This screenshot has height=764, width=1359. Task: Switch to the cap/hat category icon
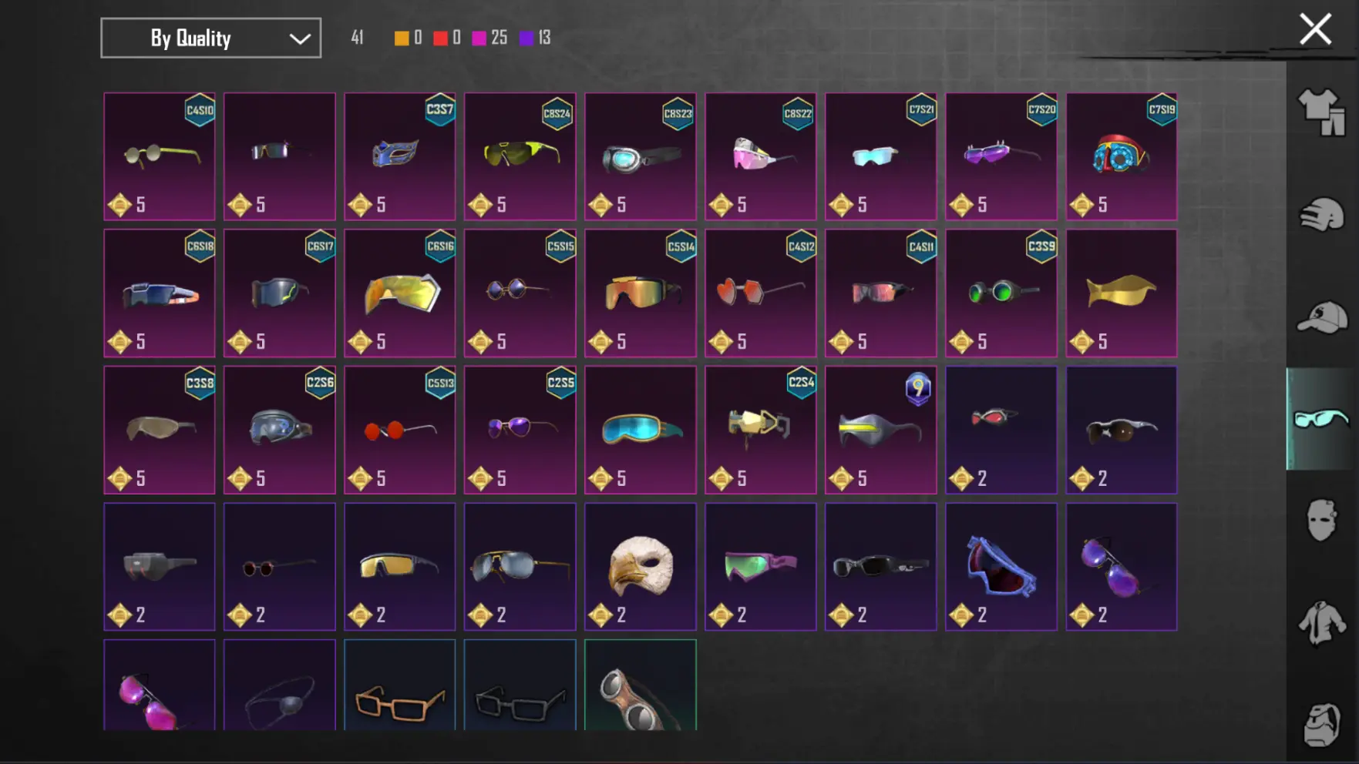(x=1322, y=317)
